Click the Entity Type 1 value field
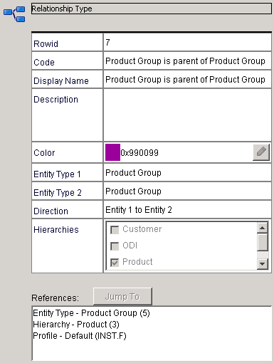Screen dimensions: 274x363 [187, 172]
